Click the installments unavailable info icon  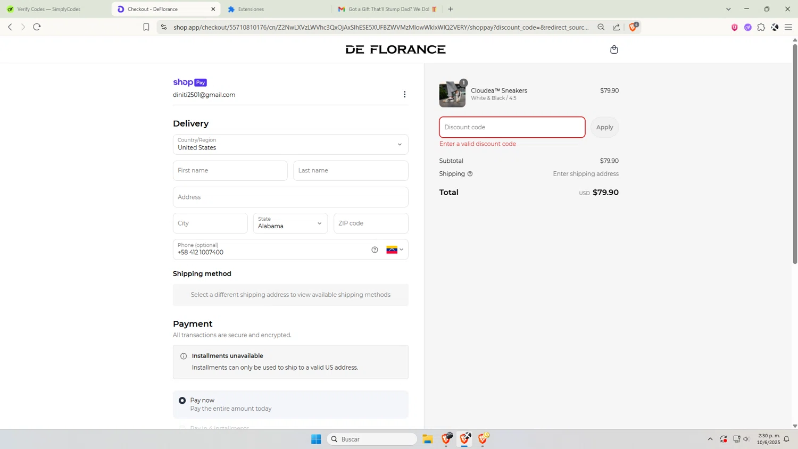coord(184,356)
